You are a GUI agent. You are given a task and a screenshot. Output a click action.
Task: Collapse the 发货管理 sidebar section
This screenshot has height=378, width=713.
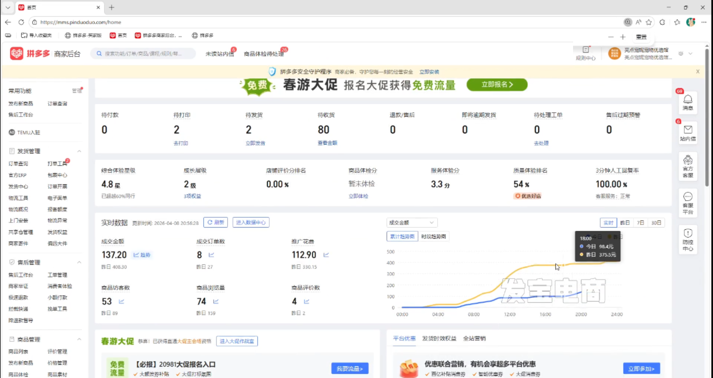tap(79, 151)
